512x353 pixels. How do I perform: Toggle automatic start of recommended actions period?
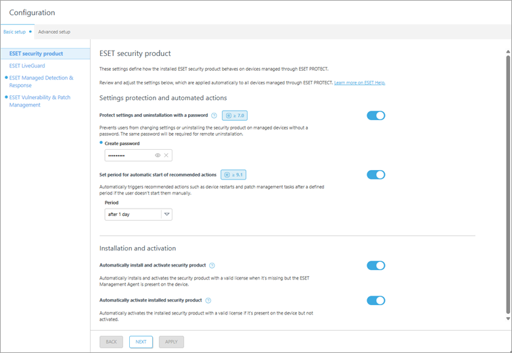click(376, 175)
